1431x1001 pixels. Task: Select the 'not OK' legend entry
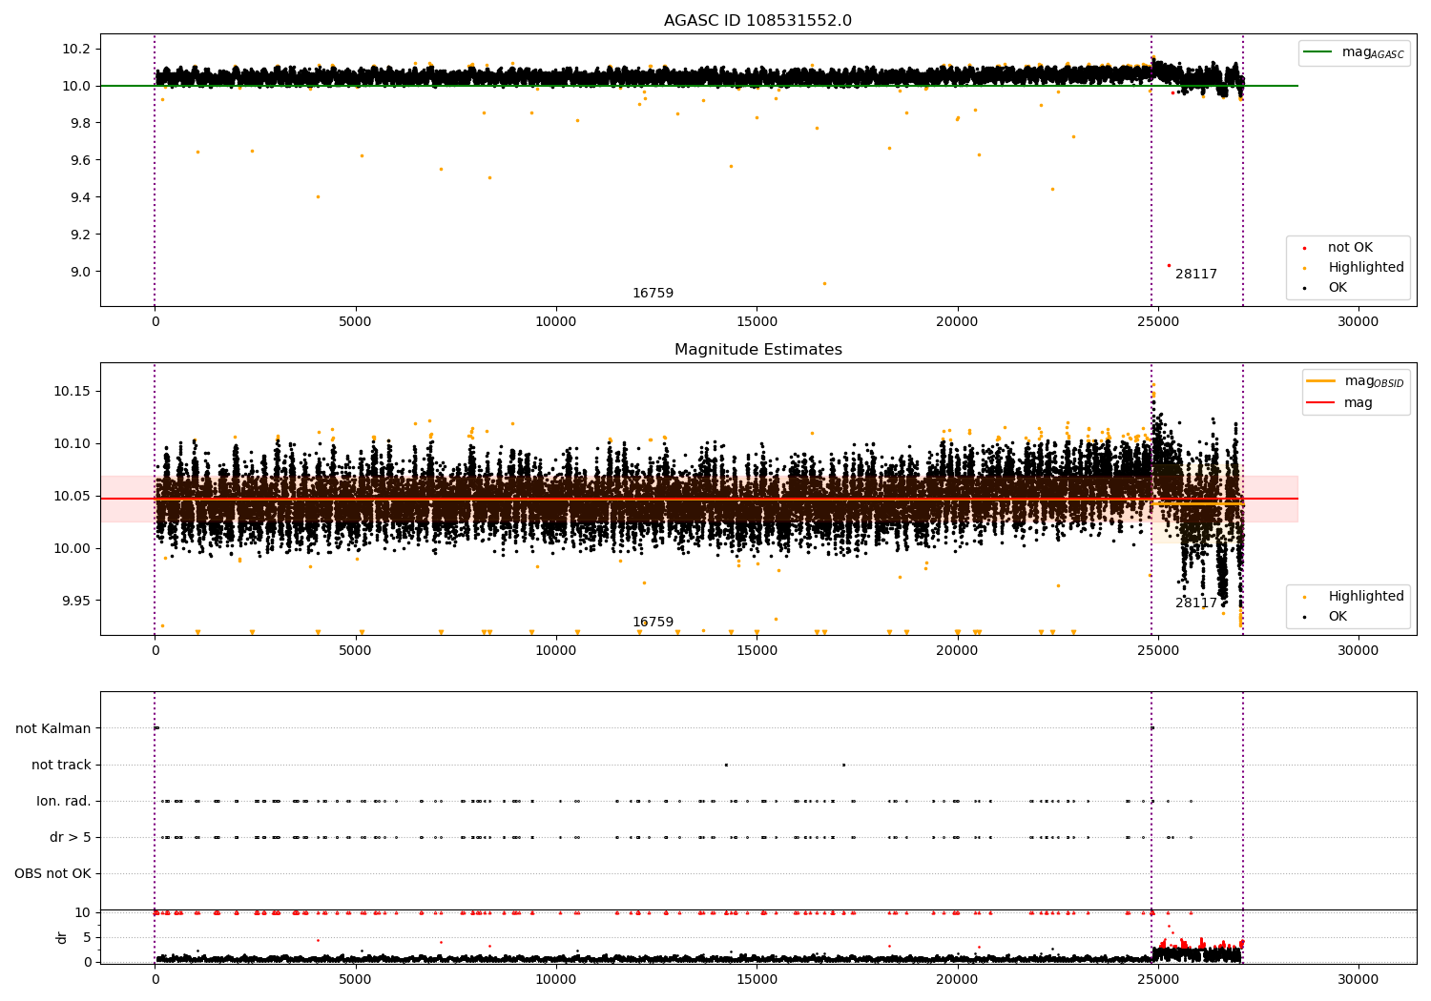(x=1350, y=248)
